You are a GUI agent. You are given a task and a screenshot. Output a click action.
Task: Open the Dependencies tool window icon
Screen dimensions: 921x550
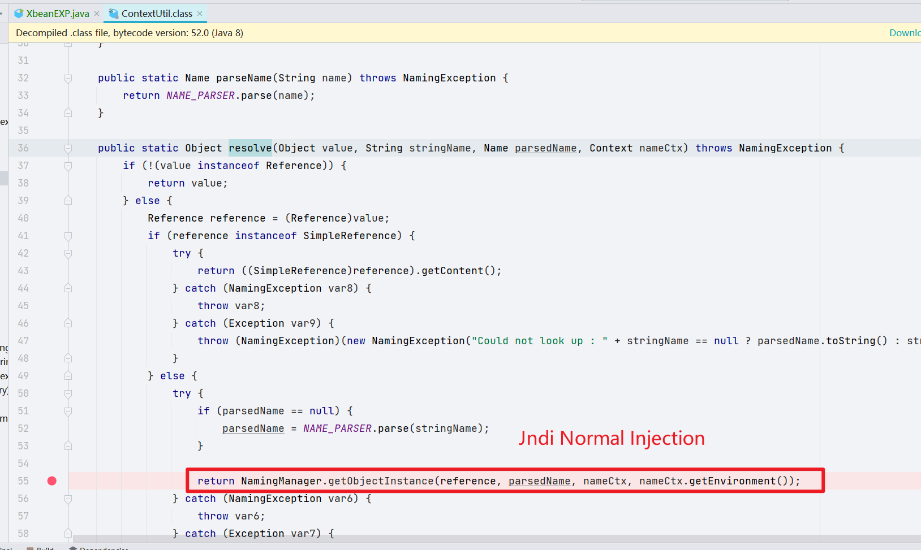tap(73, 548)
